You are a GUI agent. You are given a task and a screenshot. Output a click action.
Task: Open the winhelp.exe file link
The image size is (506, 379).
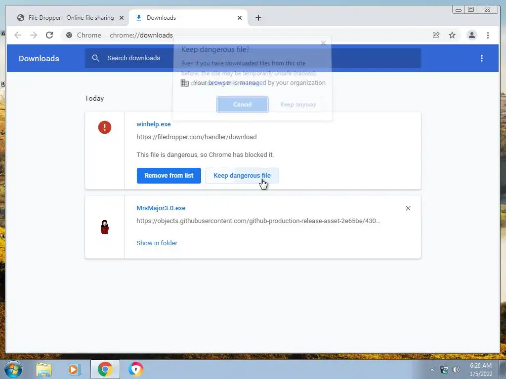click(x=154, y=124)
